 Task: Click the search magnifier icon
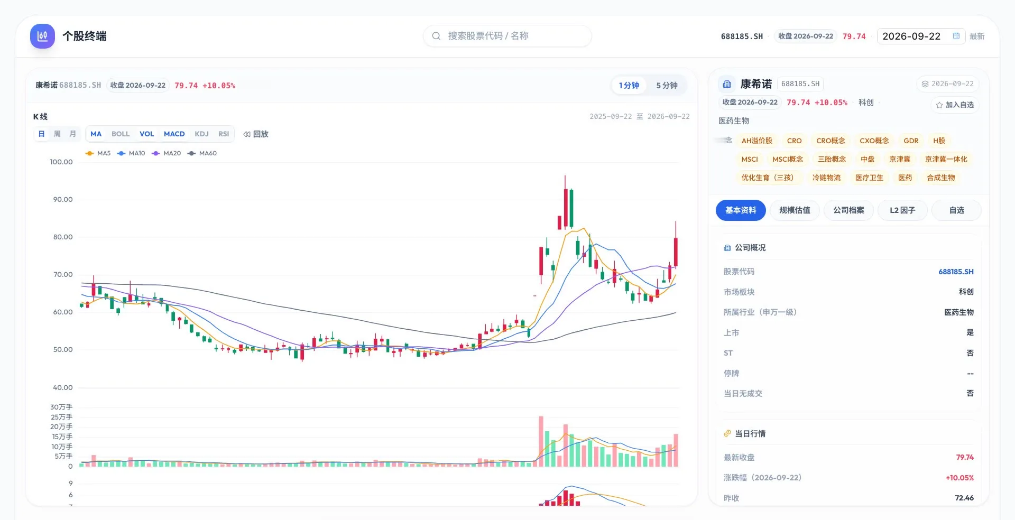(436, 36)
